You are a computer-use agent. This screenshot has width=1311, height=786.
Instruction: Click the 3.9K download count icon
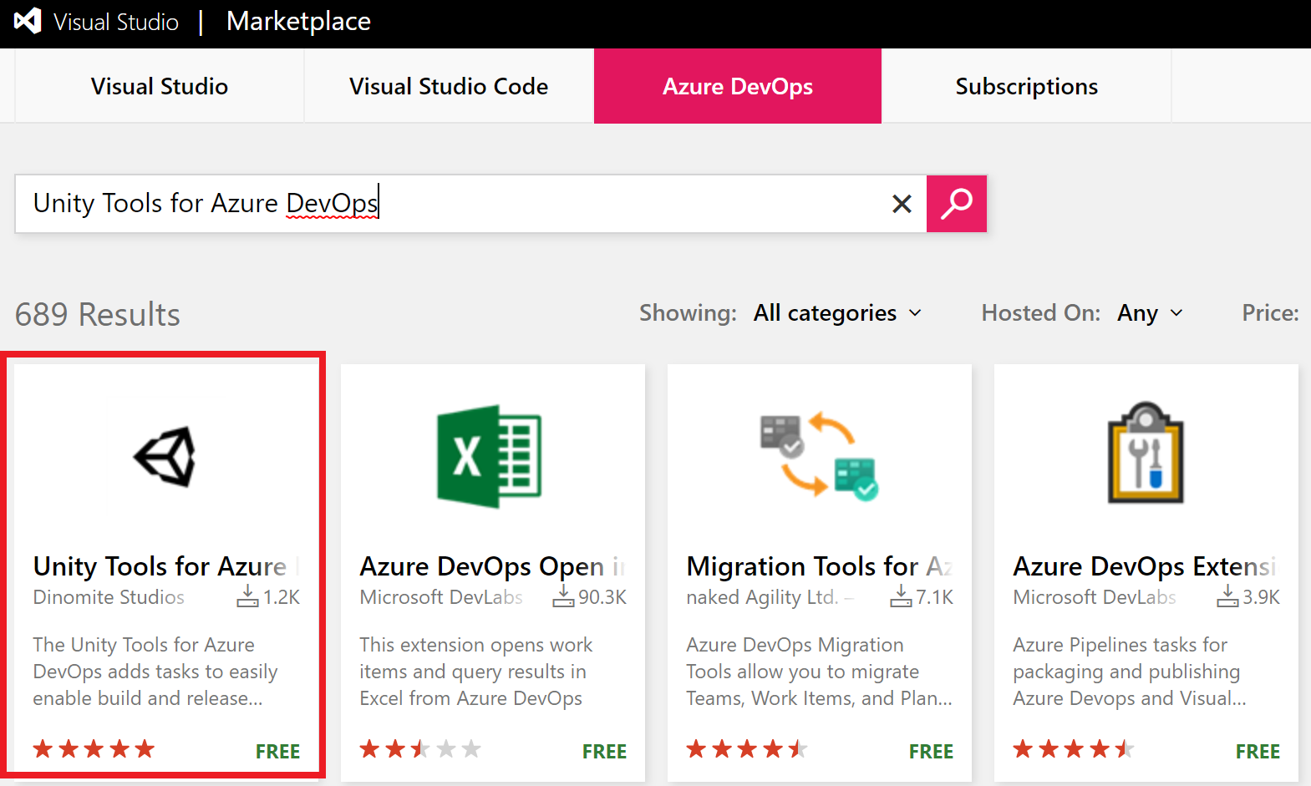[x=1227, y=596]
